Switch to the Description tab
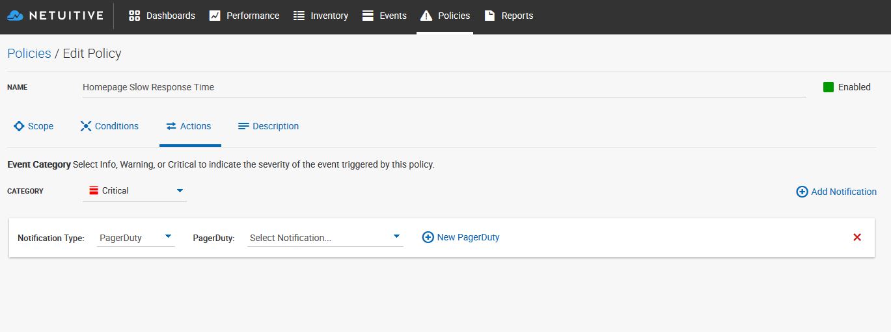This screenshot has height=332, width=891. click(268, 126)
